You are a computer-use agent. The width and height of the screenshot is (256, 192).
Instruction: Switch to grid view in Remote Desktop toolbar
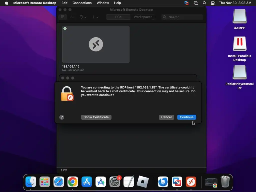tap(63, 17)
